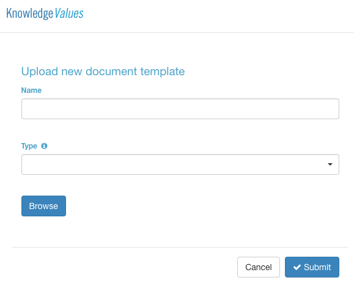354x294 pixels.
Task: Click the empty box under Name label
Action: point(180,109)
